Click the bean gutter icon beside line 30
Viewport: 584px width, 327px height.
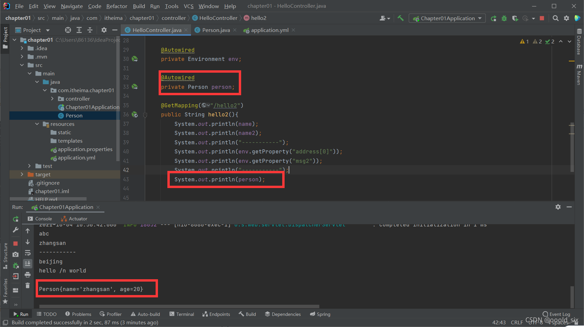(x=135, y=59)
